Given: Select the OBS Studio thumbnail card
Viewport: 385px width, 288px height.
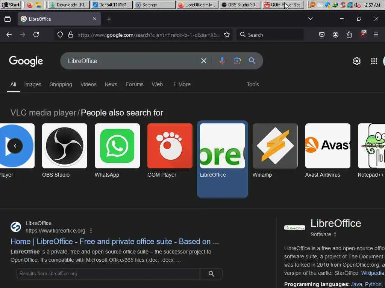Looking at the screenshot, I should (x=65, y=150).
